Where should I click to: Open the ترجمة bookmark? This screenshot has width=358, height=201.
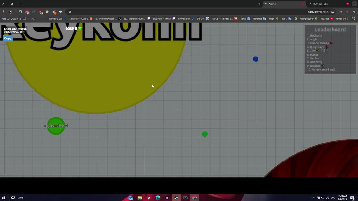click(x=286, y=19)
